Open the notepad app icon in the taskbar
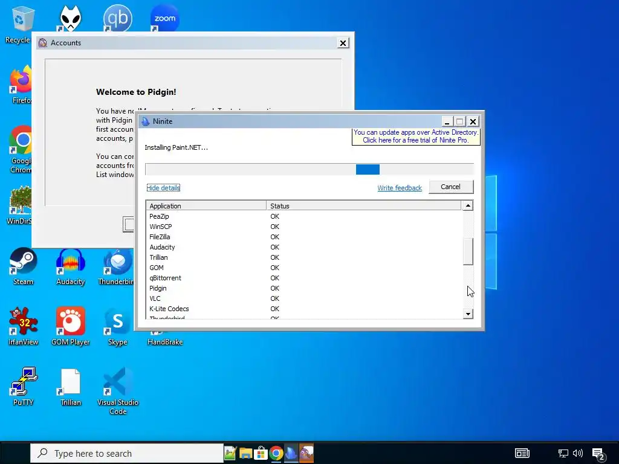 point(230,453)
